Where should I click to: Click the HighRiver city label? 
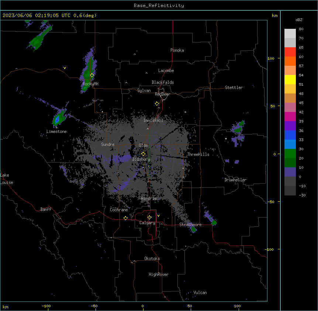[159, 274]
